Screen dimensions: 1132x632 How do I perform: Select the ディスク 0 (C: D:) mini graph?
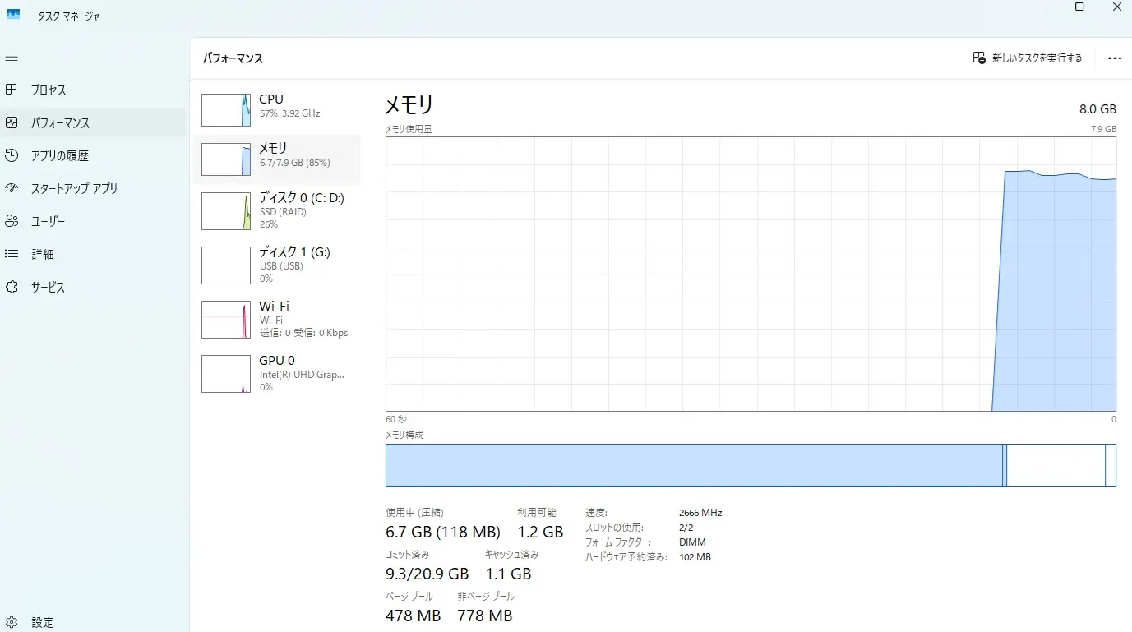(x=226, y=211)
